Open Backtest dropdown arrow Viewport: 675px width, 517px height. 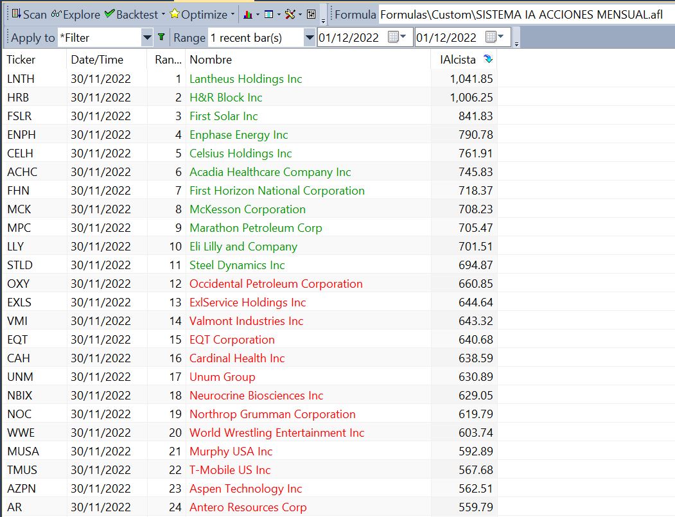pyautogui.click(x=163, y=14)
